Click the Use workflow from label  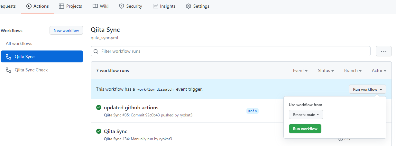click(x=305, y=105)
